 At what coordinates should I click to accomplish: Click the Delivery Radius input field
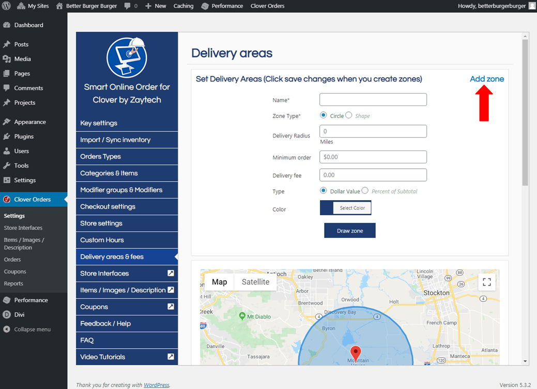(373, 131)
